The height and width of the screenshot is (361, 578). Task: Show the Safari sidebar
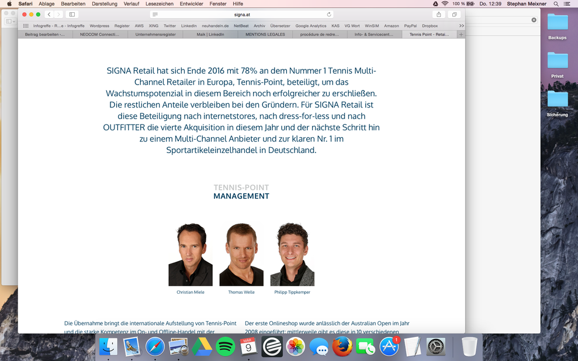pos(72,15)
